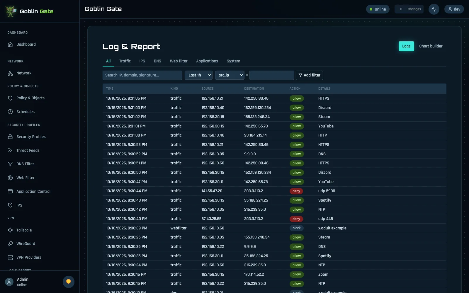Screen dimensions: 469x293
Task: Click the Admin avatar icon at sidebar bottom
Action: pos(9,282)
